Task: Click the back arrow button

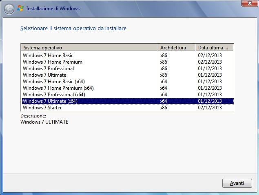Action: click(9, 9)
